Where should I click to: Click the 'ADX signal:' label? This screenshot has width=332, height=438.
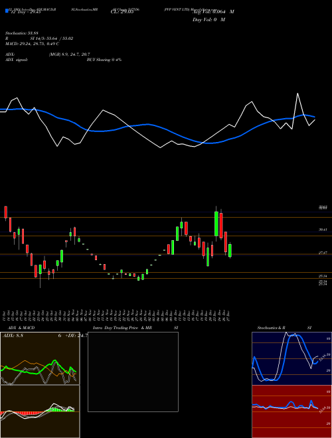[x=17, y=60]
